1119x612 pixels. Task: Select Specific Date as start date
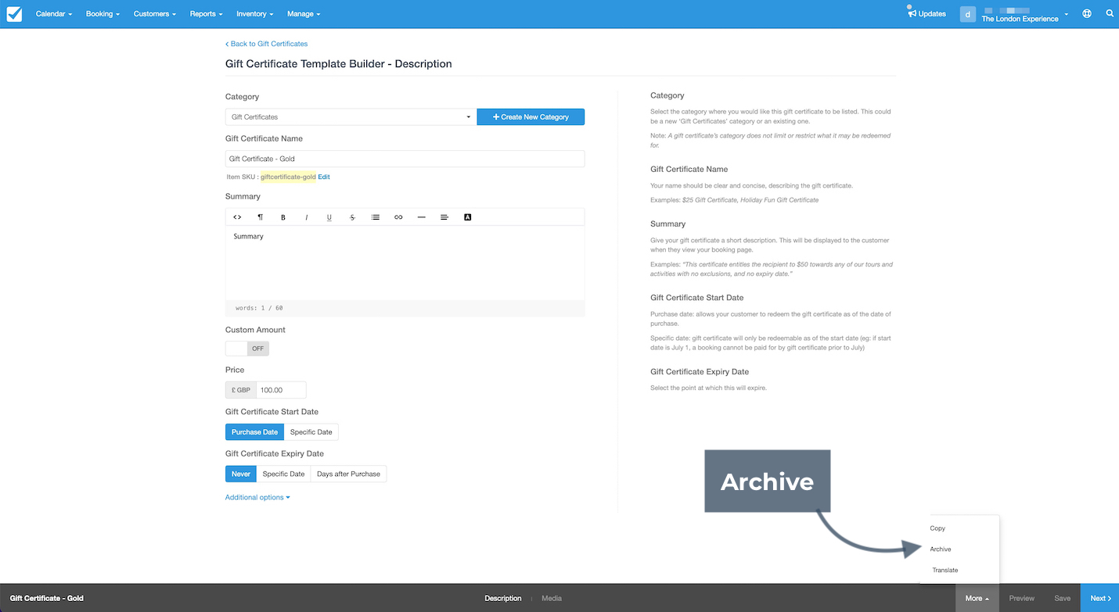coord(311,432)
